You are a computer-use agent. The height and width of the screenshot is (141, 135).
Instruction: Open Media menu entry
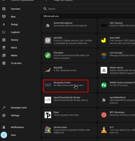(14, 56)
